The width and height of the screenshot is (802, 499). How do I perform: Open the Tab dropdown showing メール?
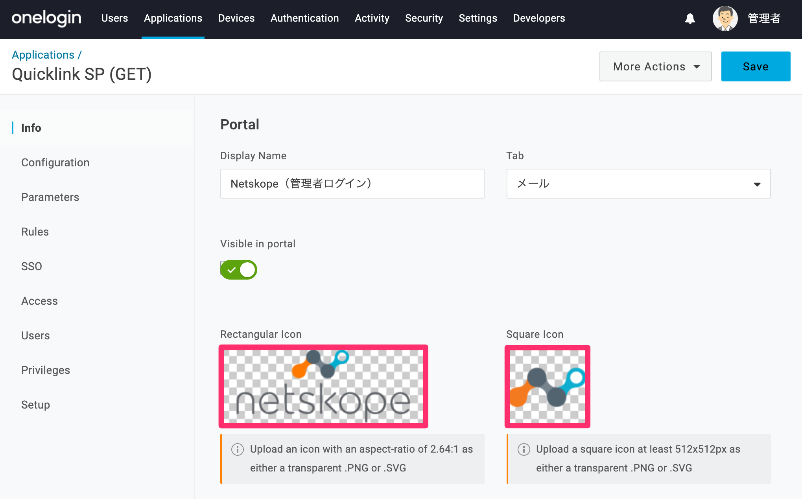tap(638, 184)
